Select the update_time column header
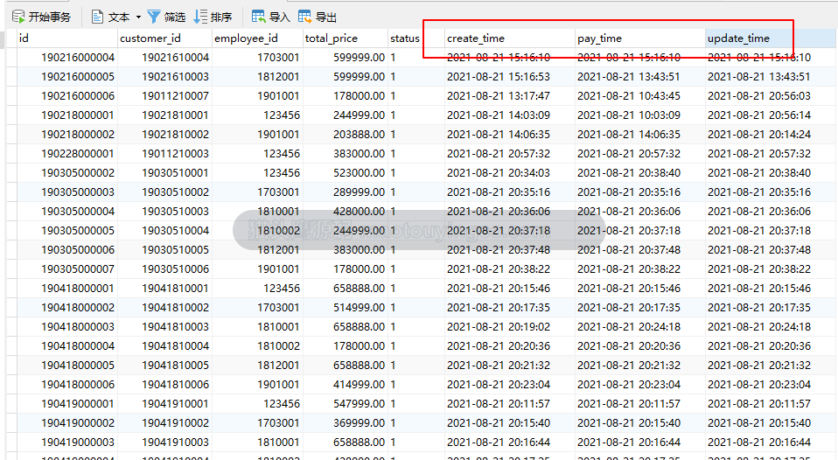Screen dimensions: 838x460 coord(771,38)
